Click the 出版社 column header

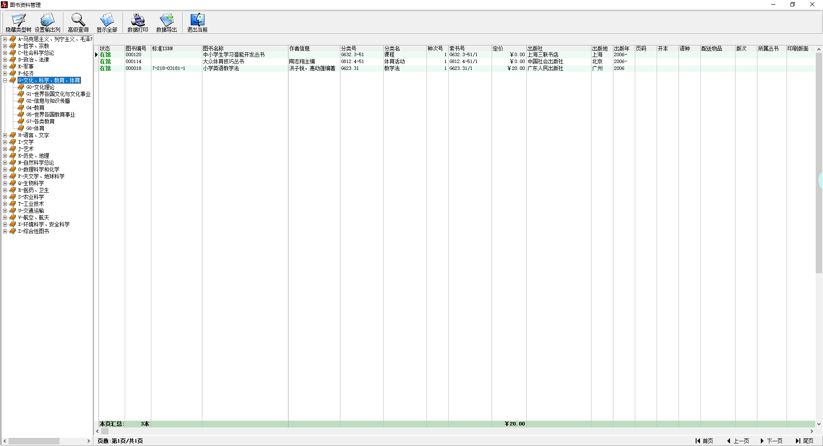559,48
